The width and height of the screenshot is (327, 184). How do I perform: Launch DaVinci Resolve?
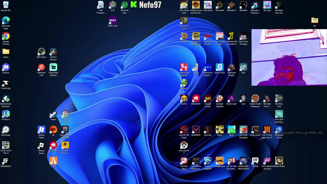(53, 54)
